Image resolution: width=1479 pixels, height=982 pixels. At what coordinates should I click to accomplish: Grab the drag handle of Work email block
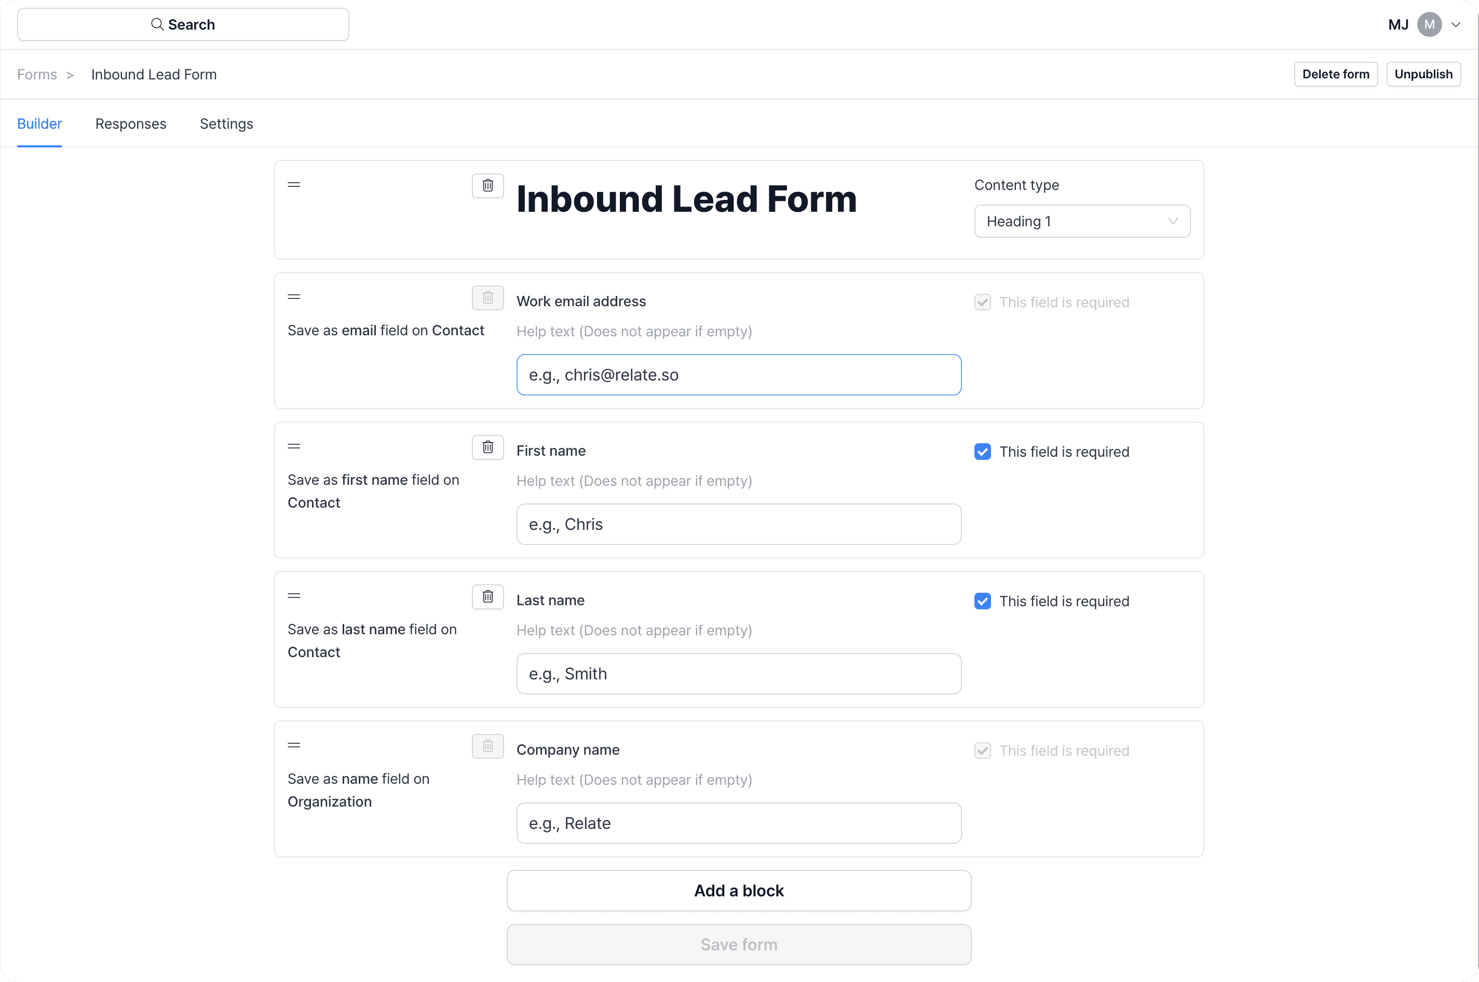(294, 297)
